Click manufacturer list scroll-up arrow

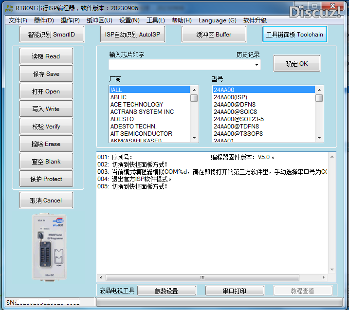point(194,90)
